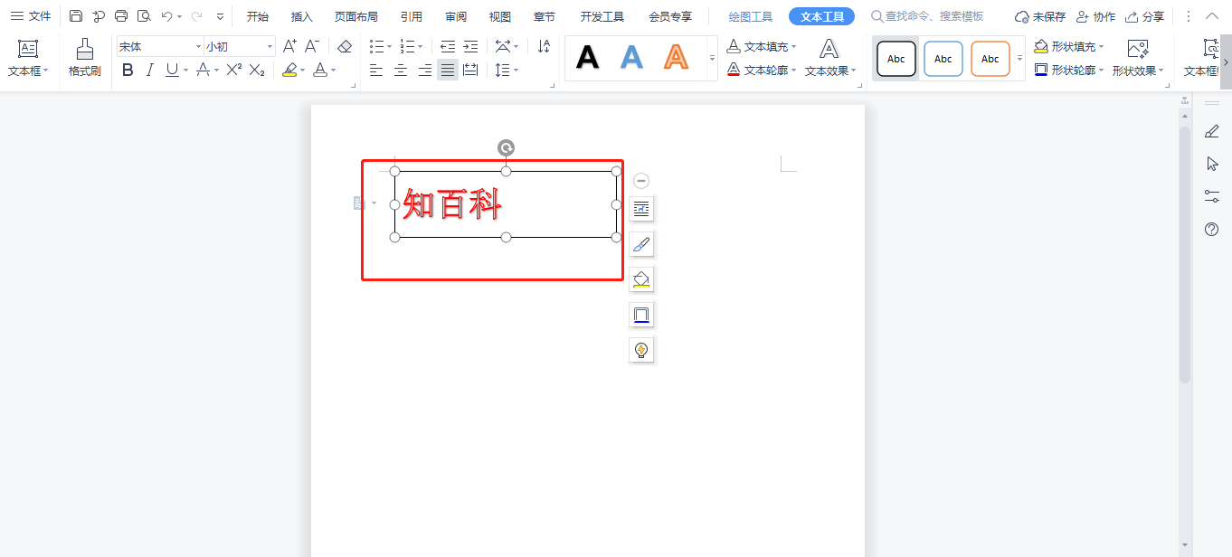
Task: Toggle italic formatting
Action: pyautogui.click(x=149, y=70)
